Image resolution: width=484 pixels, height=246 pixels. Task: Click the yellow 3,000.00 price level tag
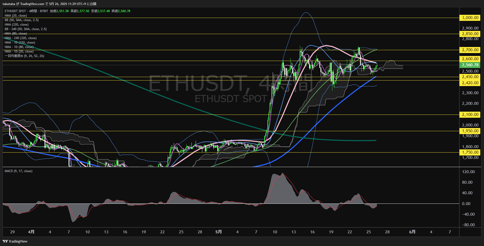pos(470,18)
